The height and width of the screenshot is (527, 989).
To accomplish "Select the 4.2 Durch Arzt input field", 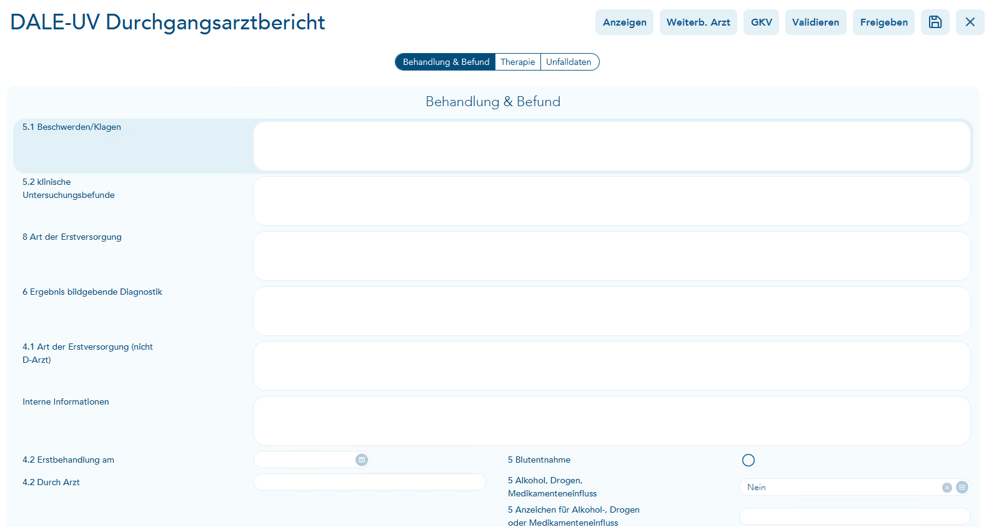I will (369, 482).
